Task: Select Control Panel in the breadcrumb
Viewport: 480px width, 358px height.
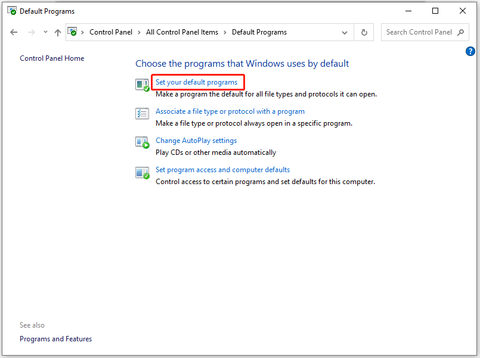Action: 111,32
